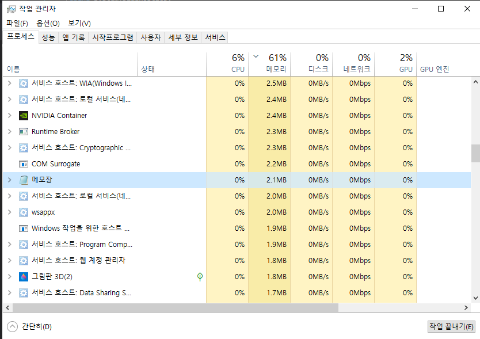
Task: Click the COM Surrogate icon
Action: 24,164
